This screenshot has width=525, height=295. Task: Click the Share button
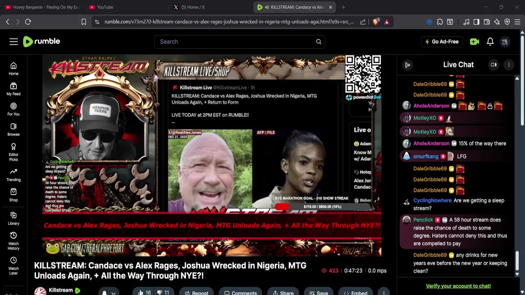(x=283, y=293)
